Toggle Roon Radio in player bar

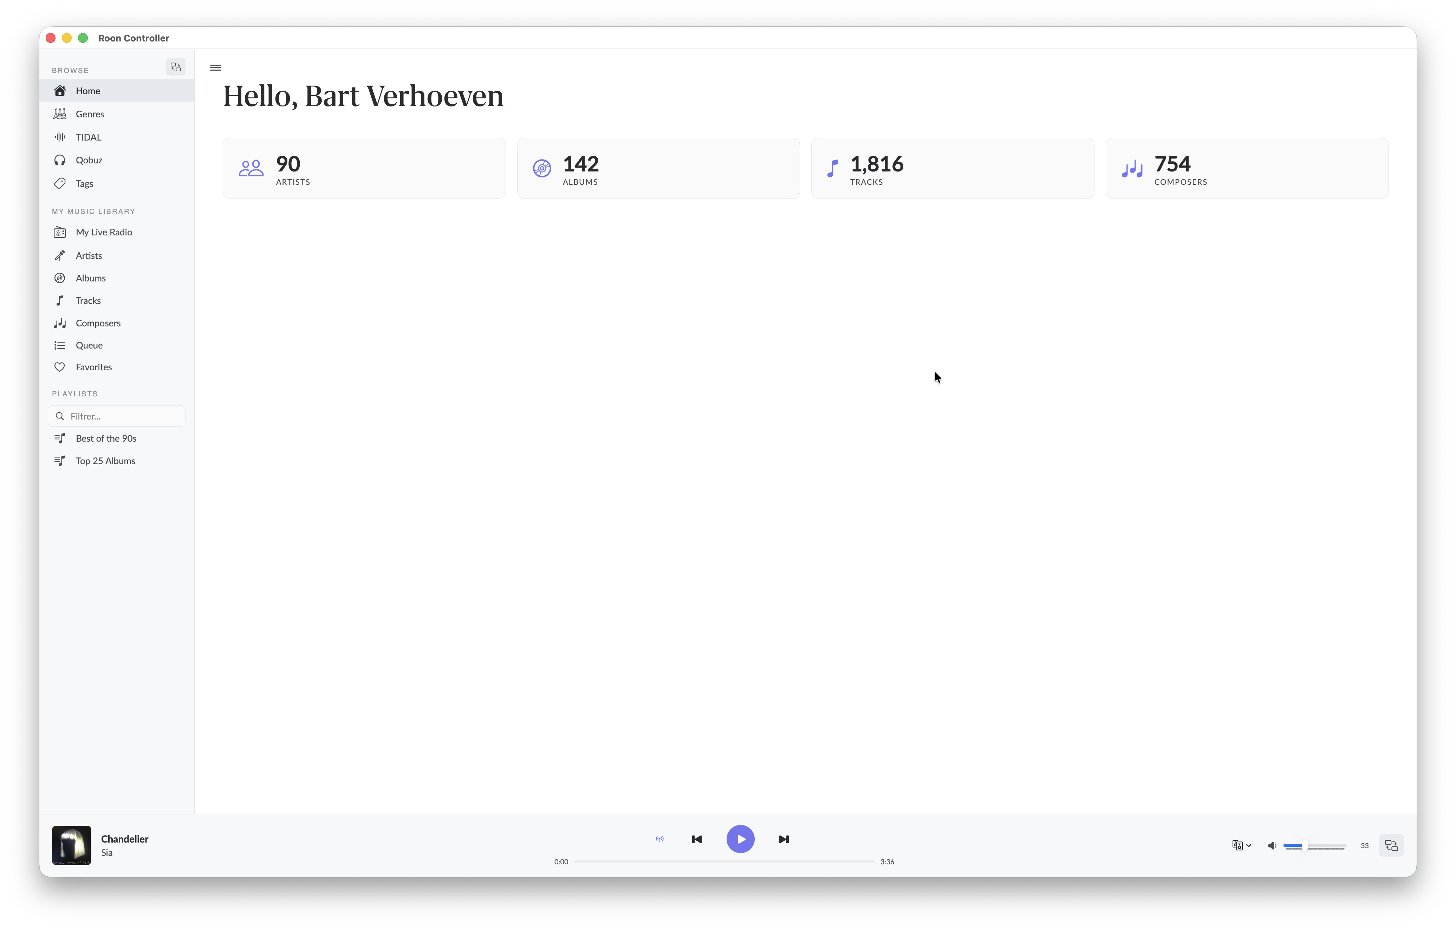coord(660,839)
